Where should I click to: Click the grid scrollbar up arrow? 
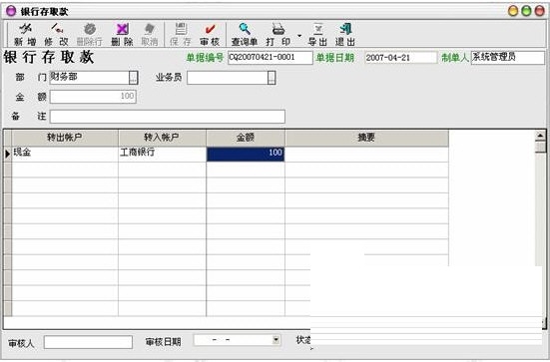(x=540, y=136)
